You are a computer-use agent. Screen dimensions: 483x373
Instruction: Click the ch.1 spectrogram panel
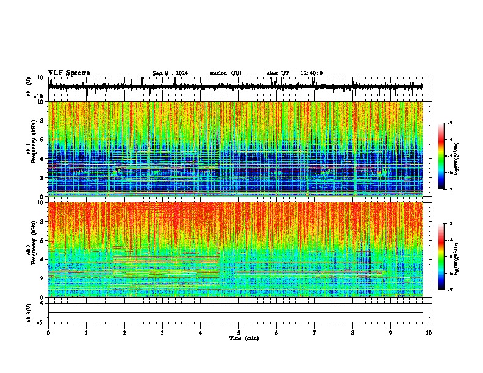point(235,149)
